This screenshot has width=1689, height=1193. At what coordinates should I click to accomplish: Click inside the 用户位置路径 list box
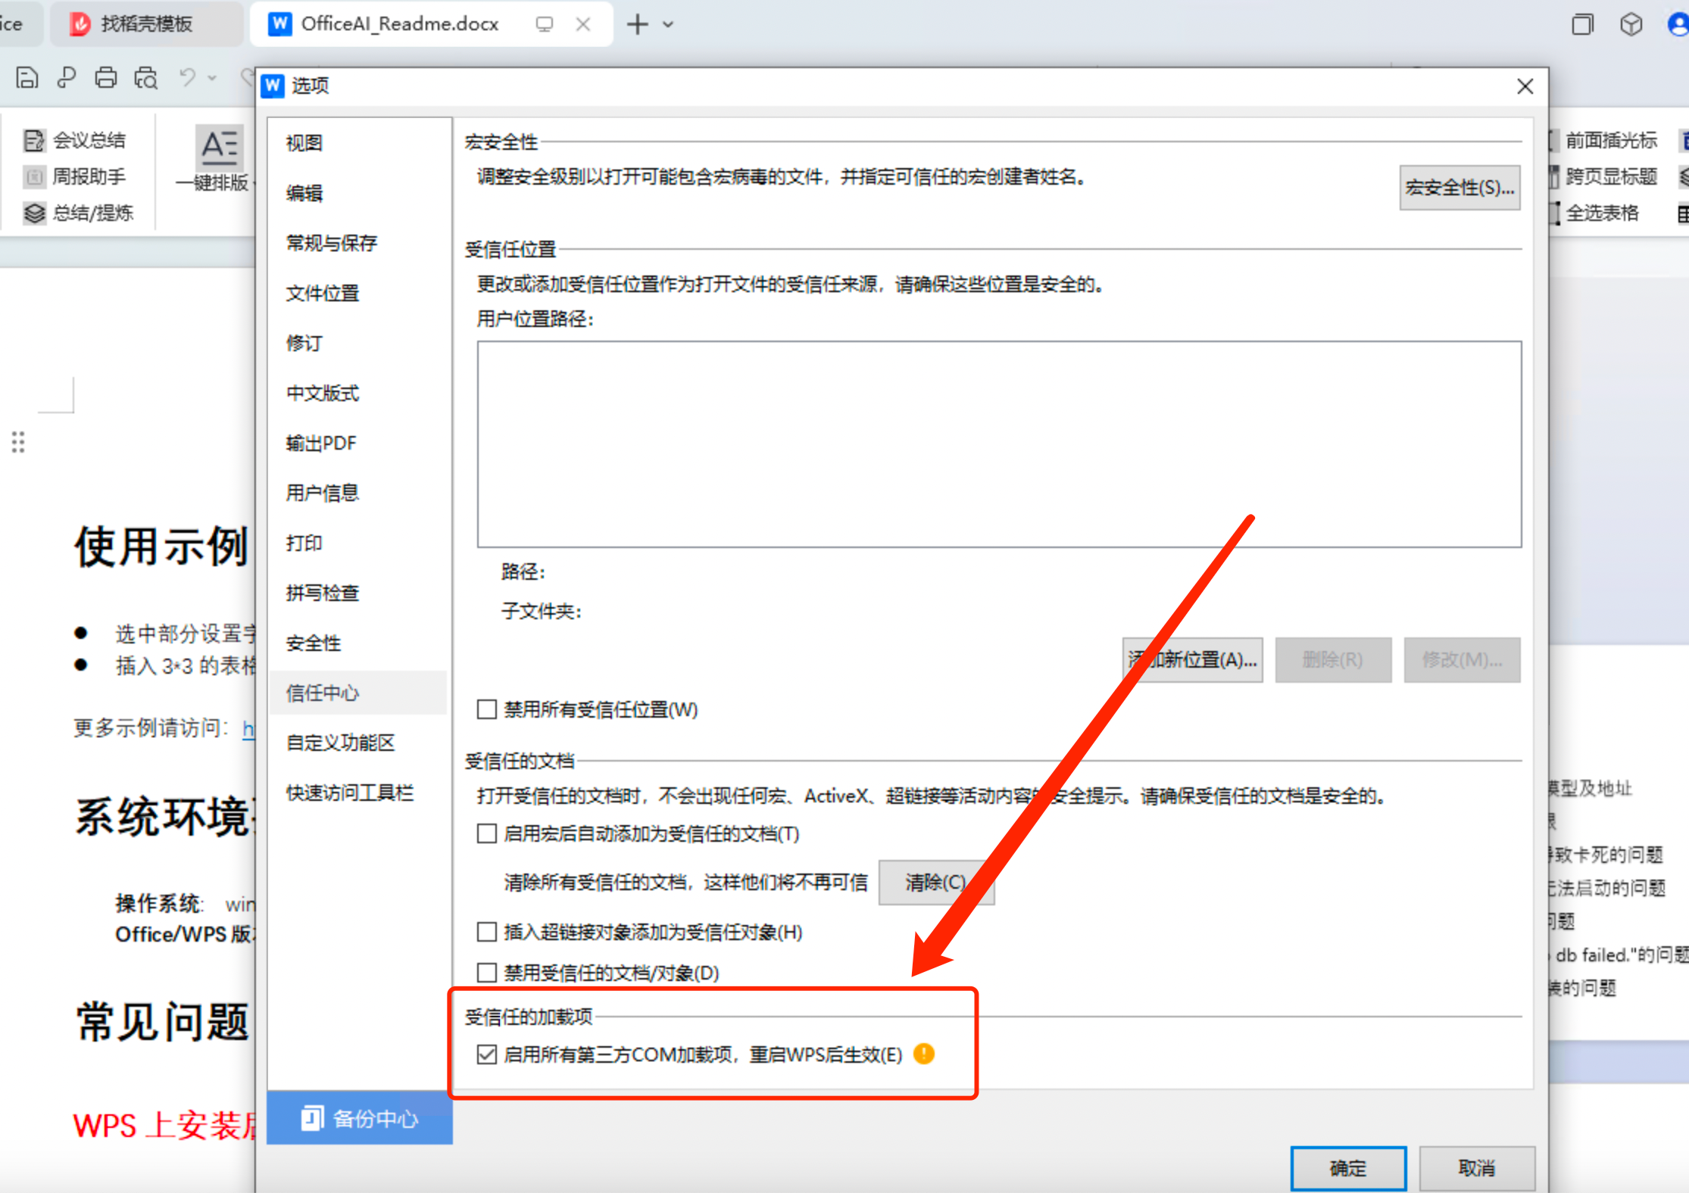[x=998, y=444]
